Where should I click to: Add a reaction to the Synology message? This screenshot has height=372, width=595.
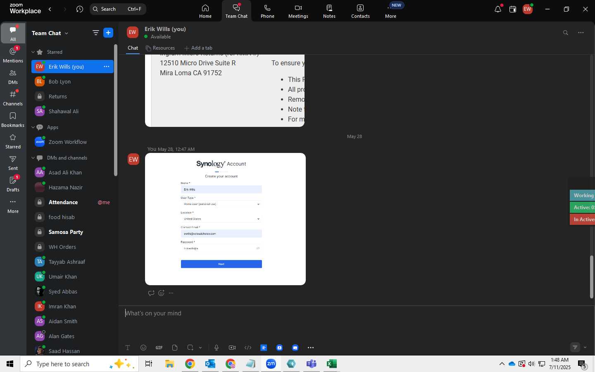tap(161, 293)
